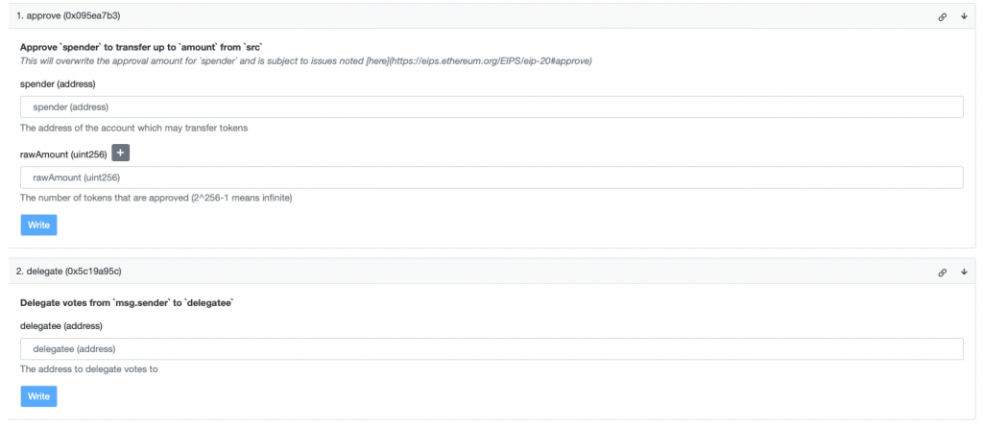The height and width of the screenshot is (427, 983).
Task: Click the 'Approve spender to transfer' heading
Action: pyautogui.click(x=142, y=47)
